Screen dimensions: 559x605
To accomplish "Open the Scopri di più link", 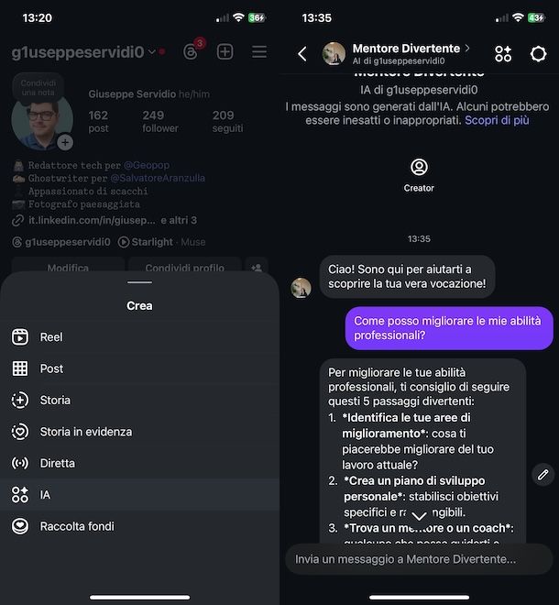I will 497,120.
